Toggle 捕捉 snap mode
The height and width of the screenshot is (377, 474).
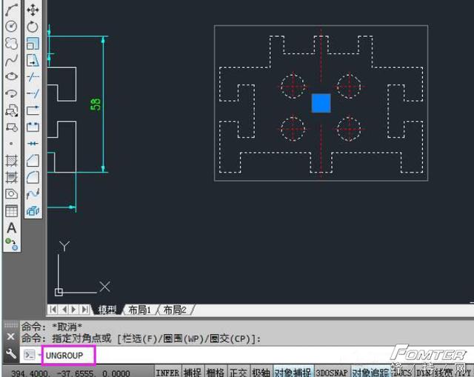(193, 372)
